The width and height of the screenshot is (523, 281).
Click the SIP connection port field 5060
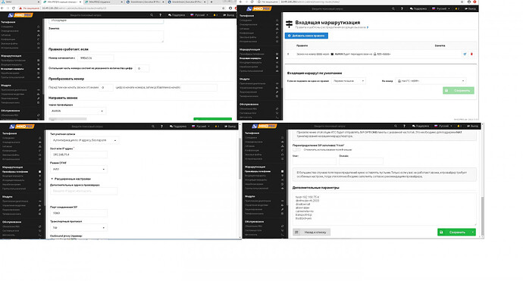point(78,213)
